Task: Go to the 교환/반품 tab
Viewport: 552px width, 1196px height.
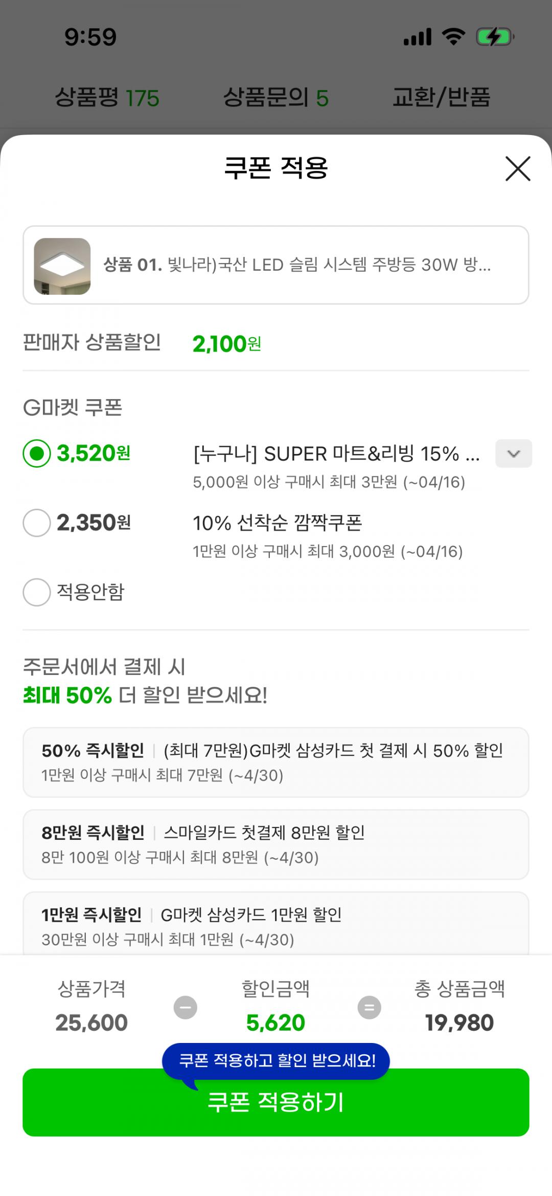Action: (x=441, y=97)
